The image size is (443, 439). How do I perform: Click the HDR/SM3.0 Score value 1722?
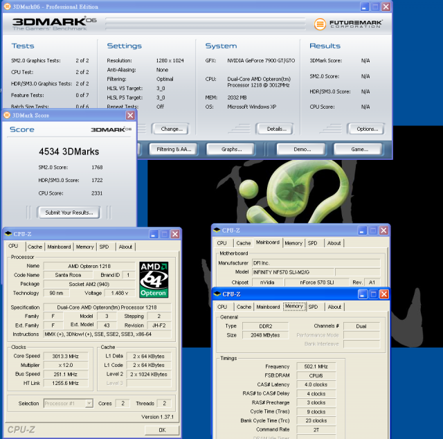pyautogui.click(x=97, y=180)
